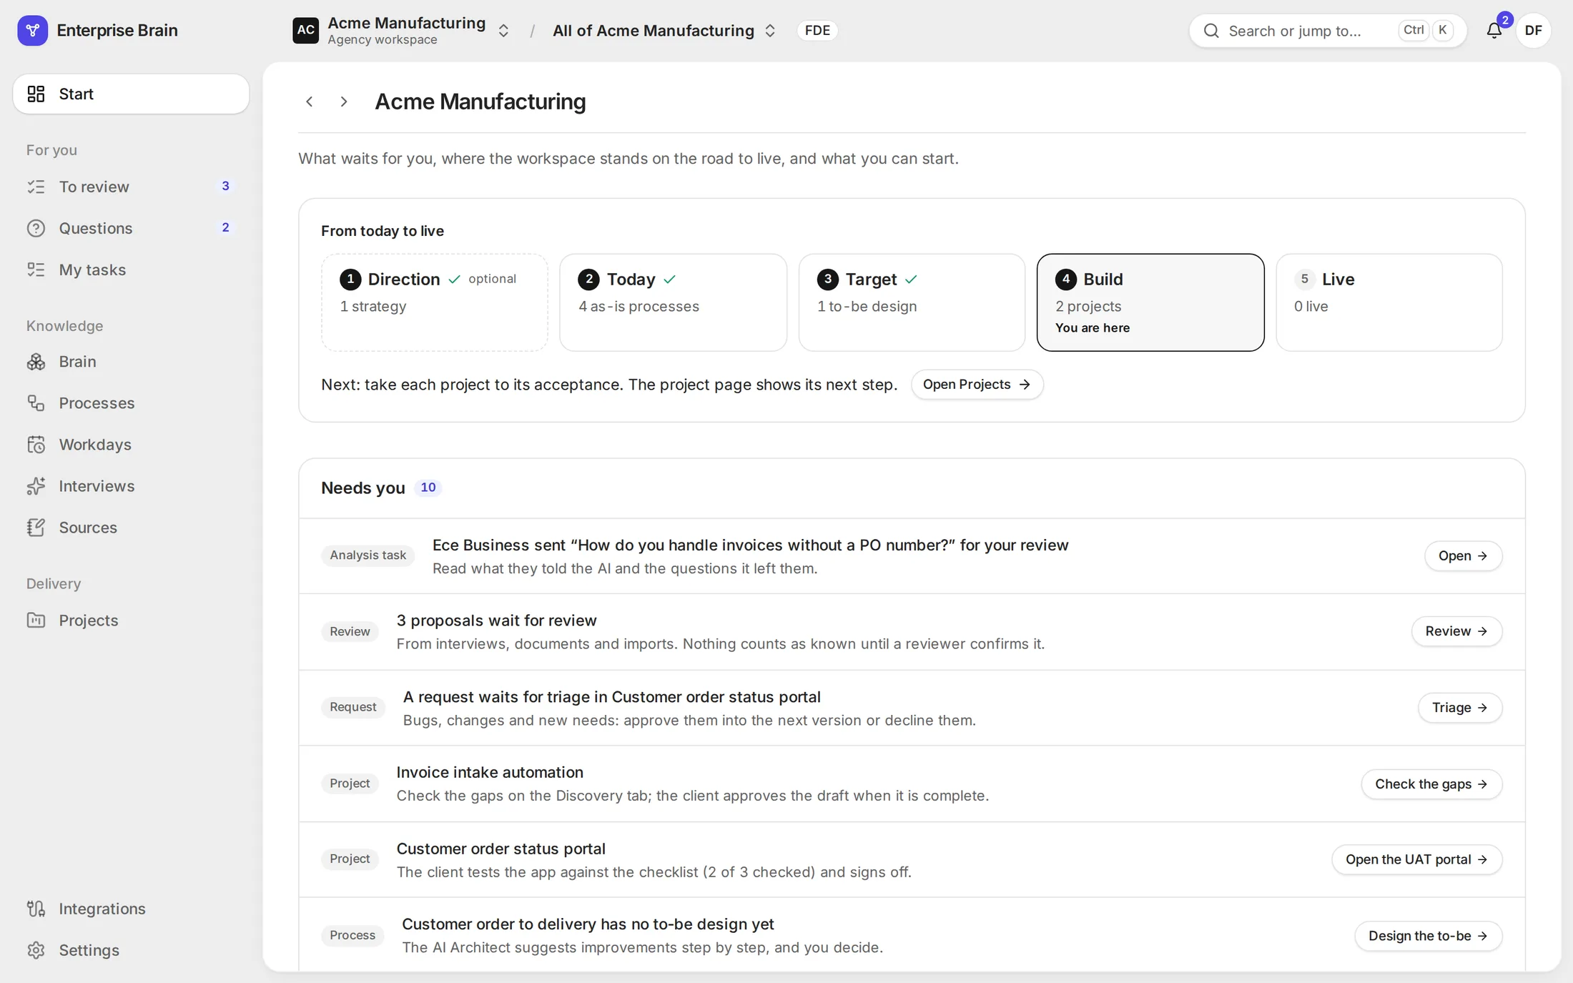The width and height of the screenshot is (1573, 983).
Task: Click the Questions count badge 2
Action: (x=225, y=227)
